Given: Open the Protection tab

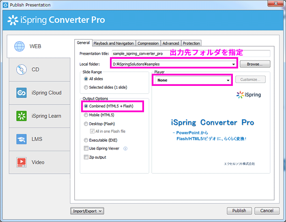Looking at the screenshot, I should pyautogui.click(x=191, y=43).
